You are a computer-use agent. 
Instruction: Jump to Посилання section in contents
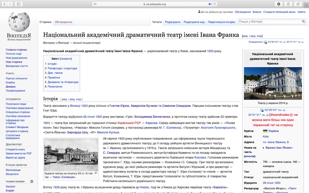55,86
